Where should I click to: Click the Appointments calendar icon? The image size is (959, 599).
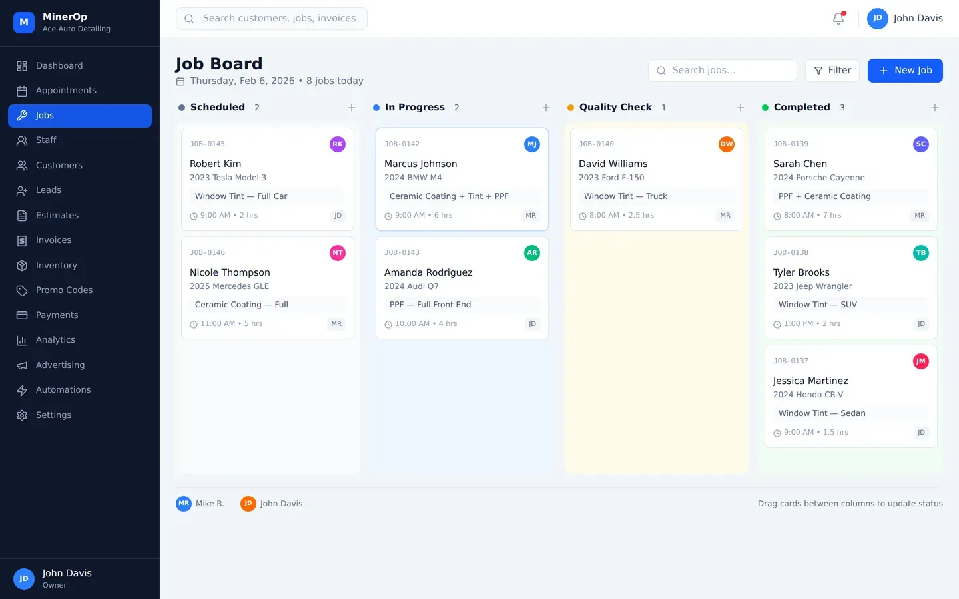click(x=22, y=91)
